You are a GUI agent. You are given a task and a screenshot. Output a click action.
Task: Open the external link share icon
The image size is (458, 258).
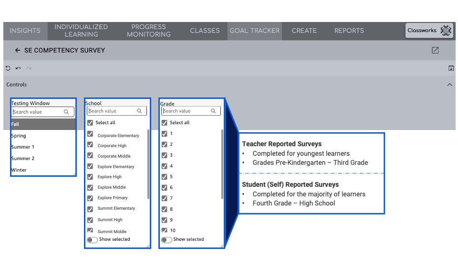click(x=435, y=50)
